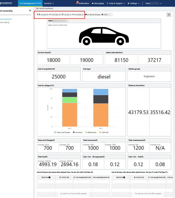Focus Fob assignment date filter in 2021 list

click(157, 182)
